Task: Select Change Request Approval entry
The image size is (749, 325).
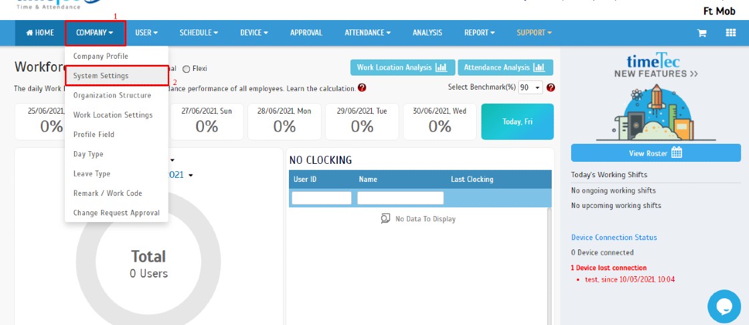Action: point(116,213)
